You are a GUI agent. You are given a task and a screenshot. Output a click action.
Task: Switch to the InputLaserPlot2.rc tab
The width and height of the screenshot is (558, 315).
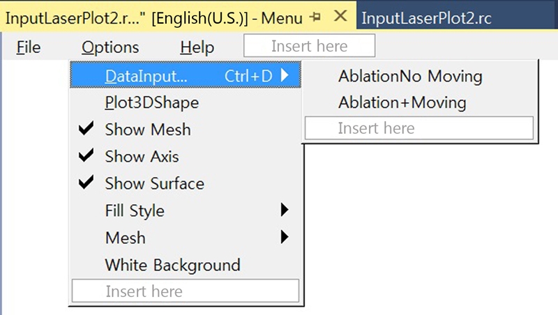tap(427, 18)
